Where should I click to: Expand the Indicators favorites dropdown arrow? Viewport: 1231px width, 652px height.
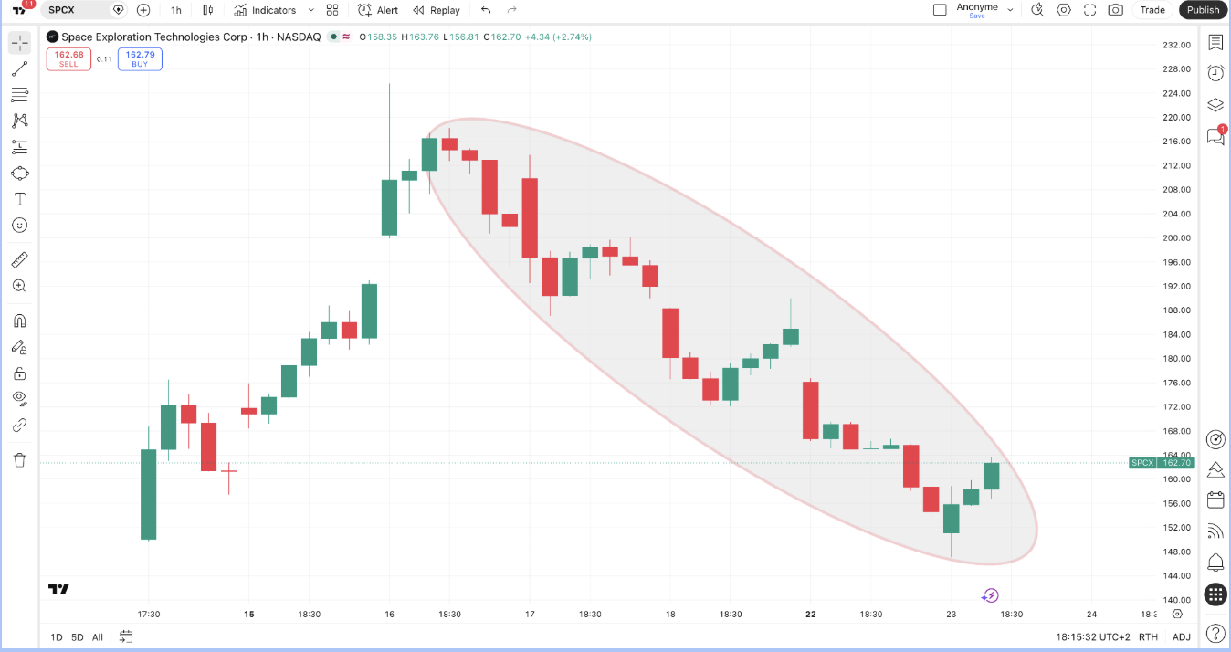pyautogui.click(x=311, y=10)
